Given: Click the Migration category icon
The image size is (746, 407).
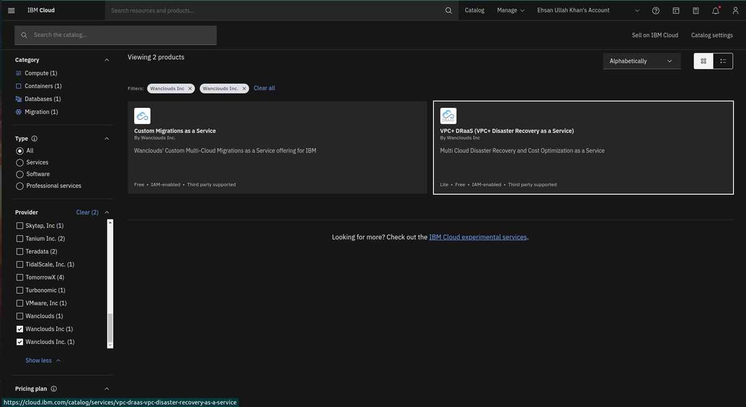Looking at the screenshot, I should [19, 112].
